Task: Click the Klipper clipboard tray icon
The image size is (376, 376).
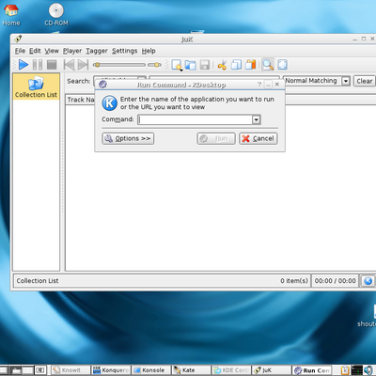Action: 345,370
